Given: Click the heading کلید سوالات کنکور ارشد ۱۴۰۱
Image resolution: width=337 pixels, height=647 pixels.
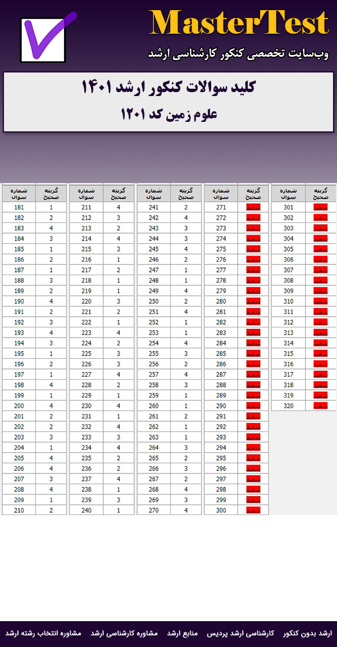Looking at the screenshot, I should pos(168,88).
